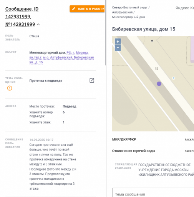The height and width of the screenshot is (197, 194).
Task: Zoom in the map with plus button
Action: [118, 42]
